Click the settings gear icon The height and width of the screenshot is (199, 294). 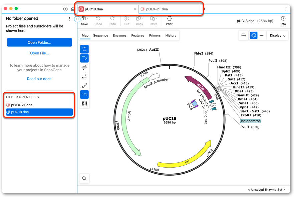(x=65, y=9)
